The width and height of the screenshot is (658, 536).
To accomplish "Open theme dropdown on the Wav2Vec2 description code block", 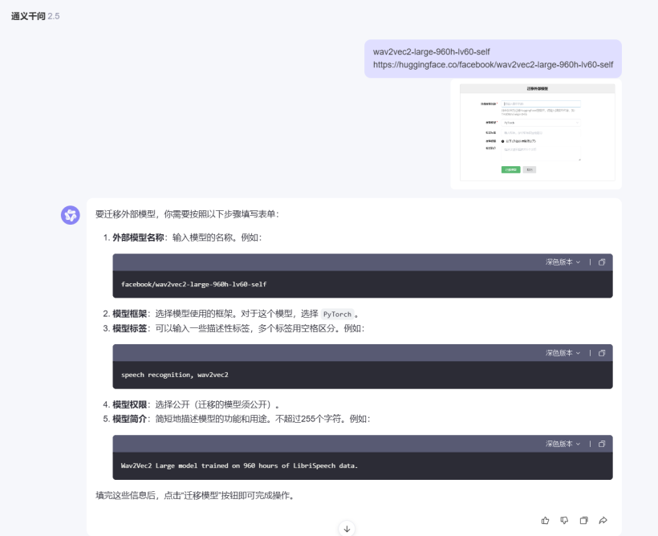I will (563, 444).
